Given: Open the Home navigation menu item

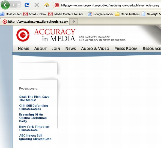Looking at the screenshot, I should coord(23,49).
